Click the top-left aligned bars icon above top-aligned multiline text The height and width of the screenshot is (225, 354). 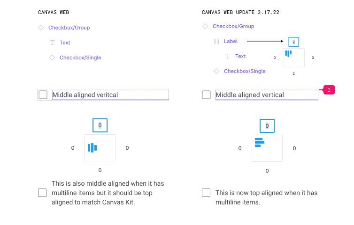click(259, 142)
